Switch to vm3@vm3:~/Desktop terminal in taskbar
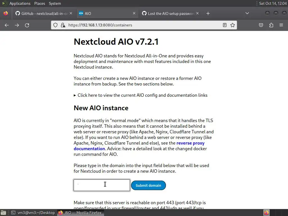This screenshot has height=216, width=288. pyautogui.click(x=33, y=213)
